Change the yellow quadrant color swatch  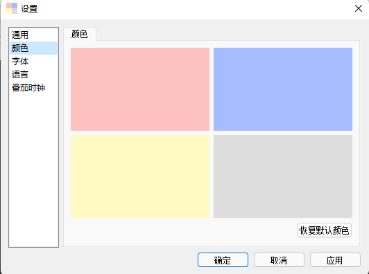tap(140, 176)
